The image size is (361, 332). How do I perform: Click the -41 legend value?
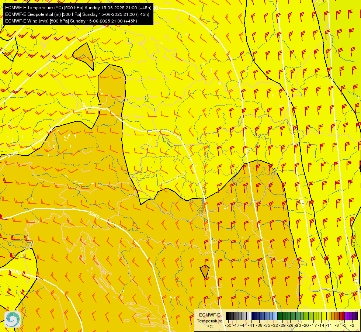[251, 325]
